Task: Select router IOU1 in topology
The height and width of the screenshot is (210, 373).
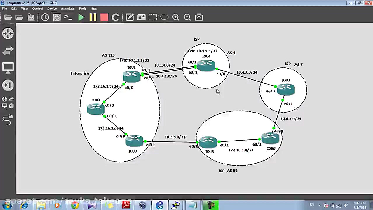Action: click(x=131, y=76)
